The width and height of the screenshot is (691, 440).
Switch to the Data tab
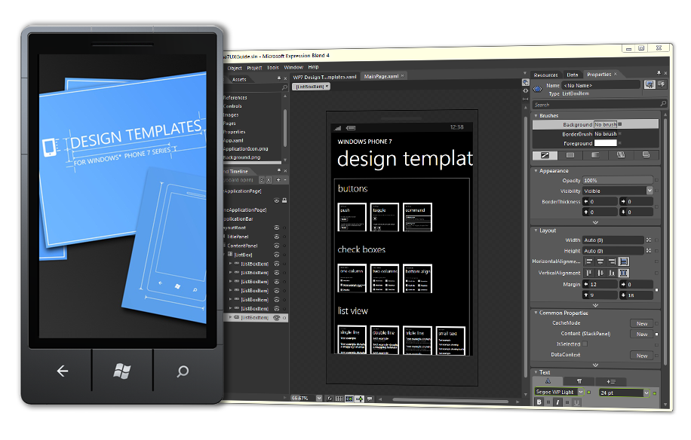pos(573,75)
